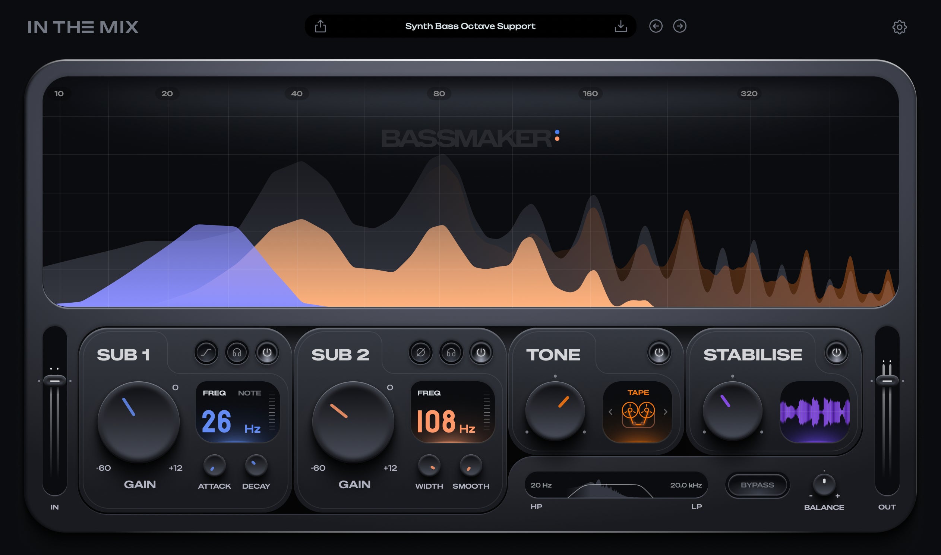Viewport: 941px width, 555px height.
Task: Click the purple waveform display in STABILISE
Action: [815, 412]
